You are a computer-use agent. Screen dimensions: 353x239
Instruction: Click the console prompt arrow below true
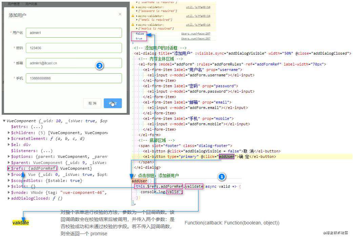133,43
